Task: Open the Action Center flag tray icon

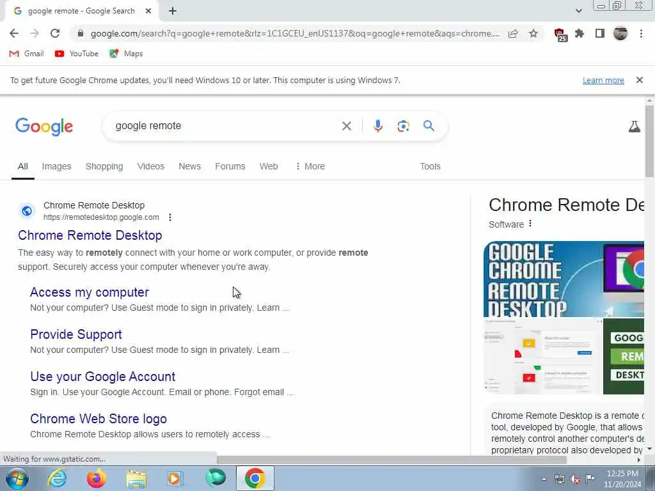Action: click(x=590, y=479)
